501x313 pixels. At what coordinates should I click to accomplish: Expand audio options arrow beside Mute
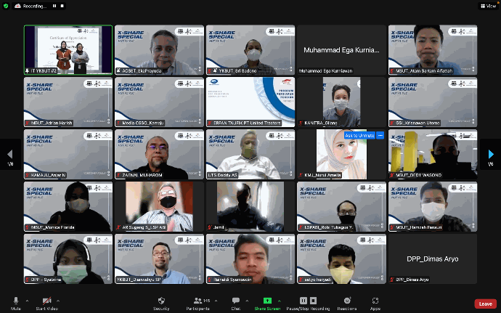click(28, 300)
